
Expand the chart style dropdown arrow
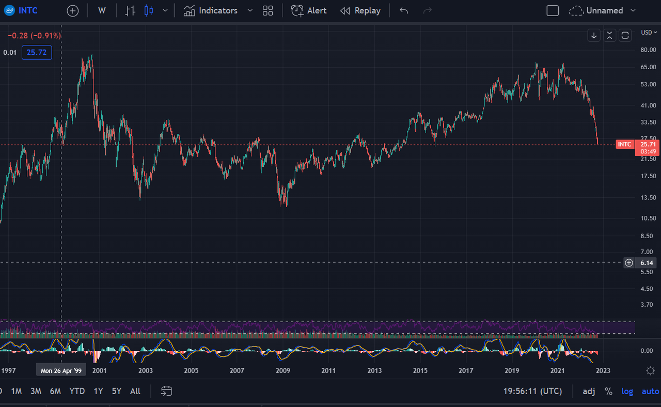165,10
